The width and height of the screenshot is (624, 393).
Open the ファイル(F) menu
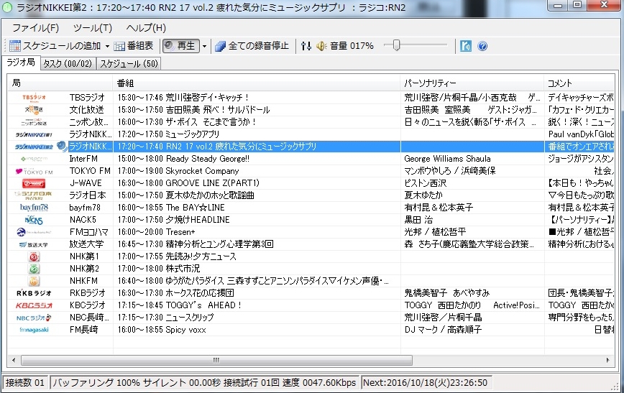click(x=35, y=28)
